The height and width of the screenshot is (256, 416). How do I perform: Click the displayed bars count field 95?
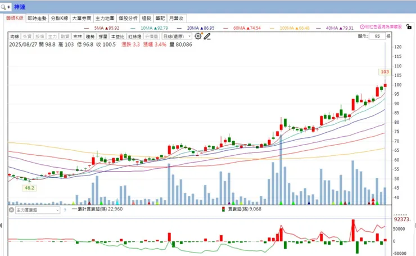click(x=377, y=36)
